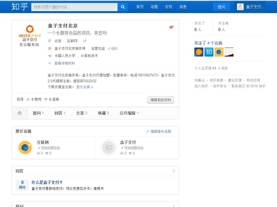Click the 互联网 expertise topic avatar

point(25,148)
